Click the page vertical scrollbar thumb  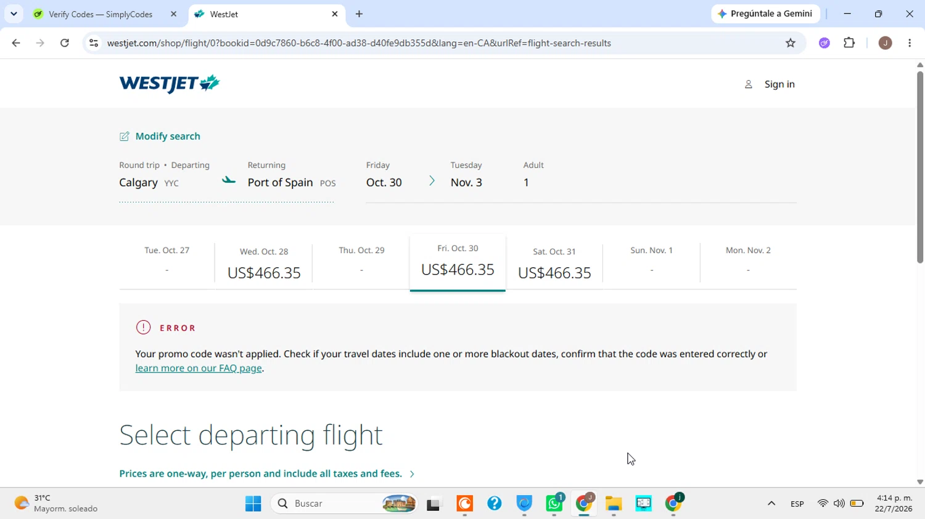coord(919,167)
